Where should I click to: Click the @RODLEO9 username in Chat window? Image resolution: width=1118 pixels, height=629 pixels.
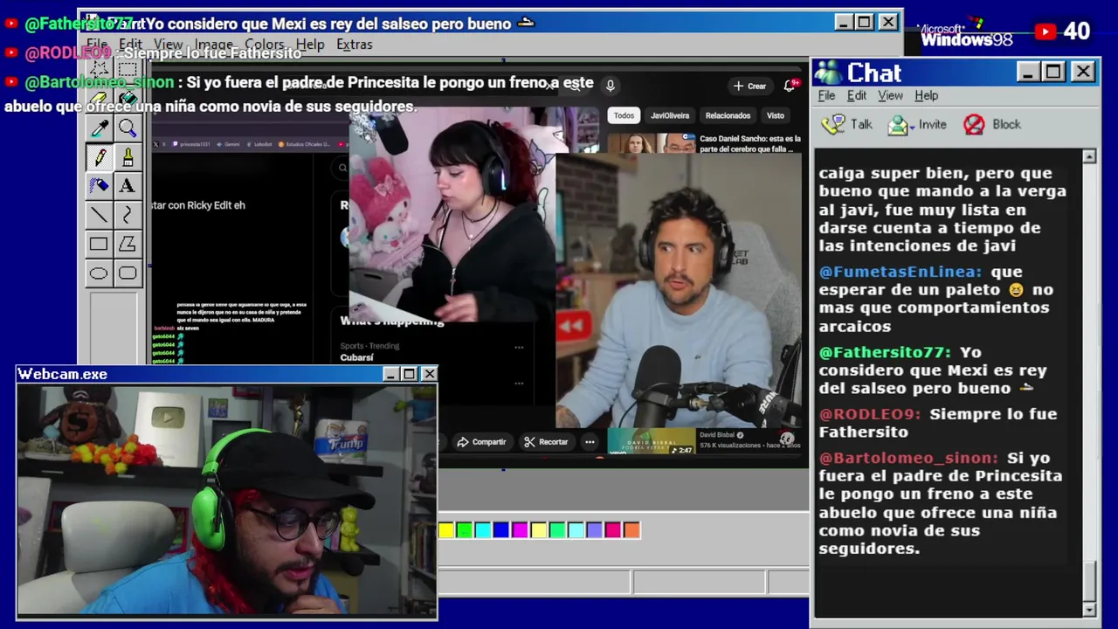pos(870,414)
